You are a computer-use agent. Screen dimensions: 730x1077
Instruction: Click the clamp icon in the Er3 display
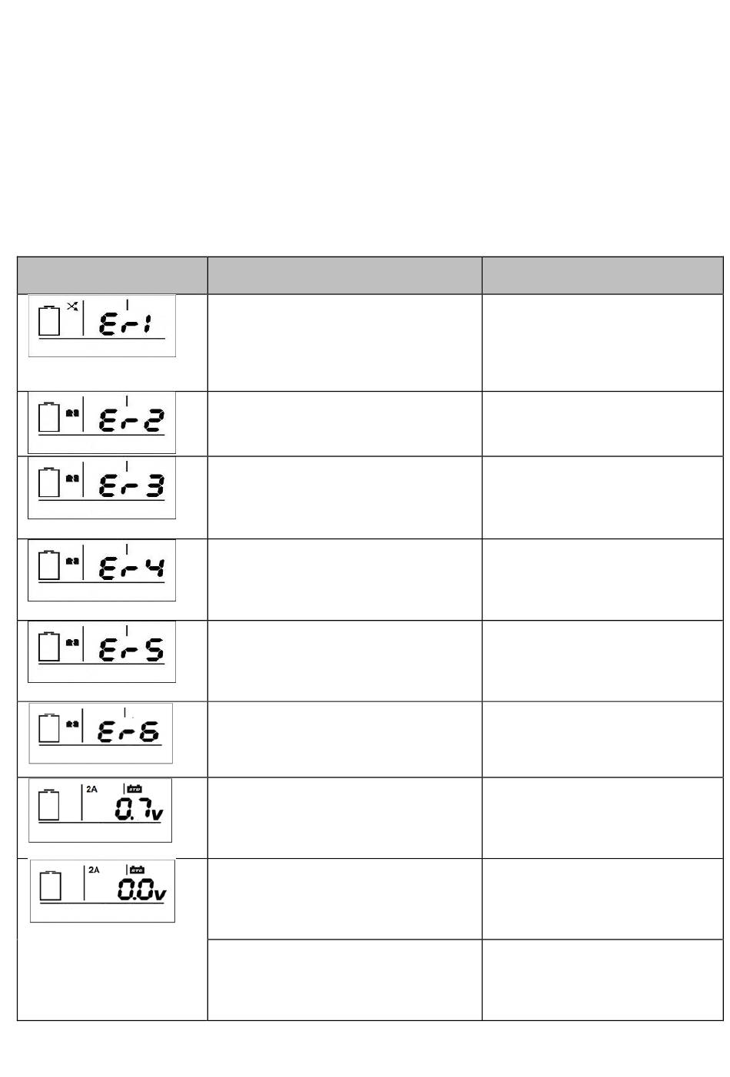click(72, 477)
